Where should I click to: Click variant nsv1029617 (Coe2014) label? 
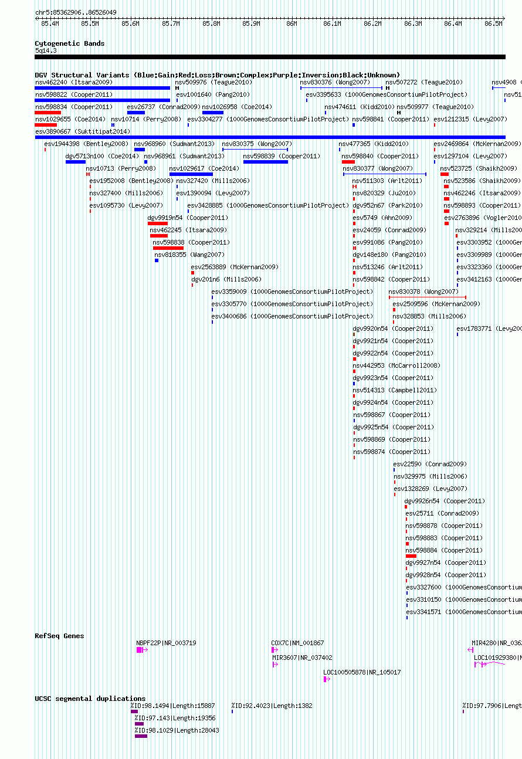coord(204,168)
